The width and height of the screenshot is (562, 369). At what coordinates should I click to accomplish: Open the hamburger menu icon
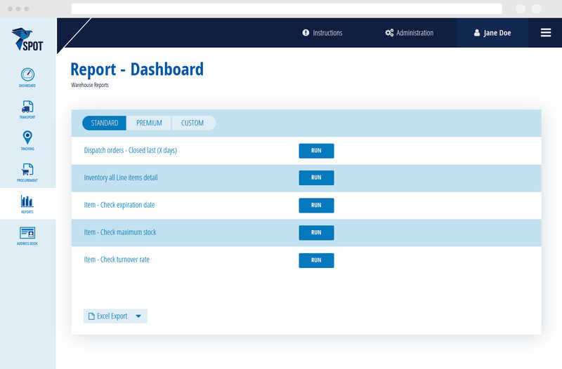coord(545,33)
